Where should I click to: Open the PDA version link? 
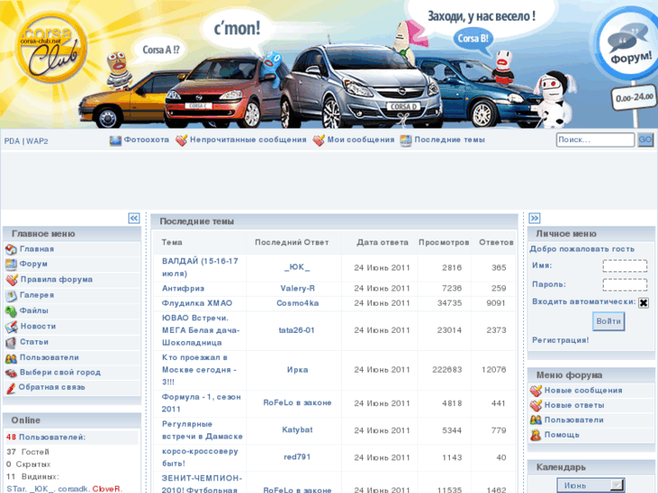[12, 141]
